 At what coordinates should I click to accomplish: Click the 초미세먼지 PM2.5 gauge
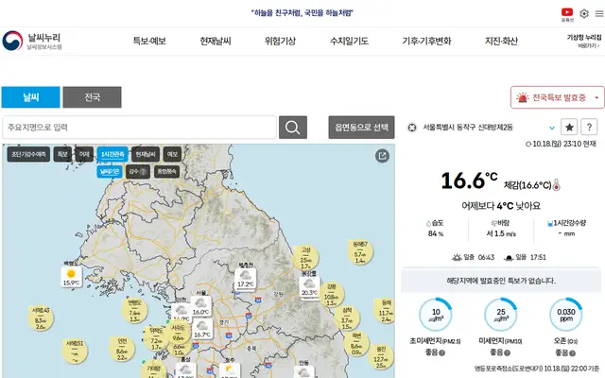coord(436,315)
